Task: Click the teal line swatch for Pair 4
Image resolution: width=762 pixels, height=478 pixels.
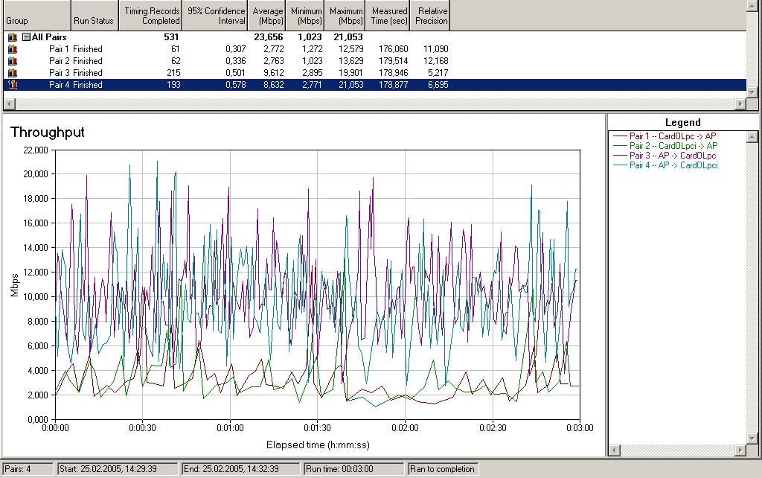Action: point(619,165)
